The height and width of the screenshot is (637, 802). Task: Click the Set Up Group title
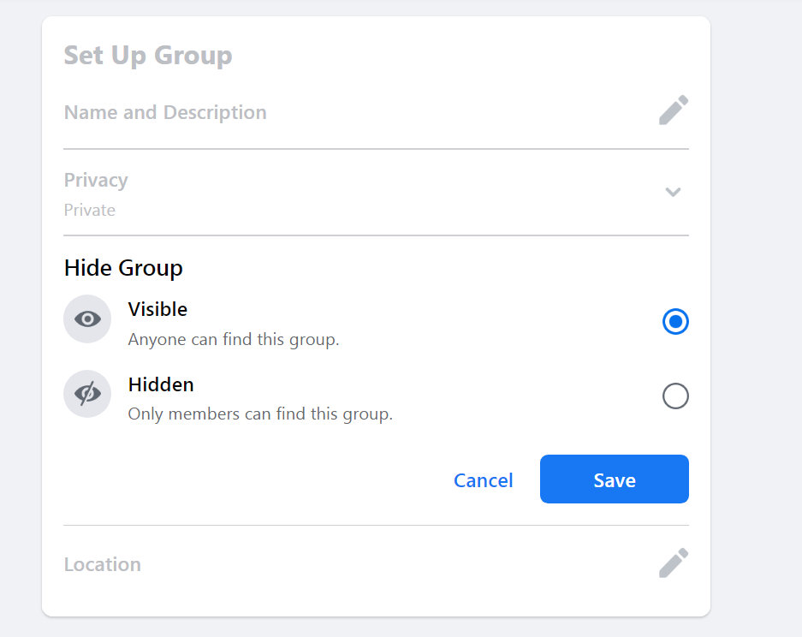pyautogui.click(x=148, y=56)
